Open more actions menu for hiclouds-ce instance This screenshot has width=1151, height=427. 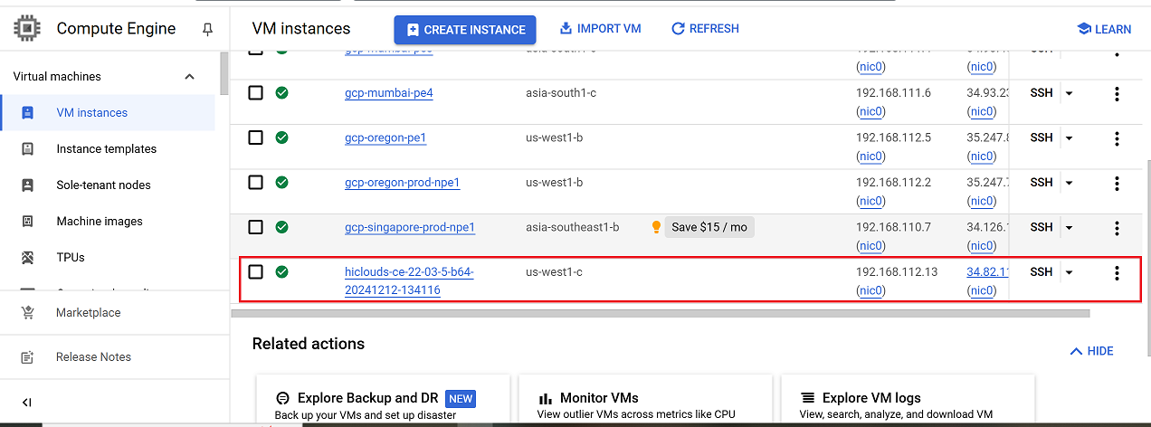[x=1117, y=273]
